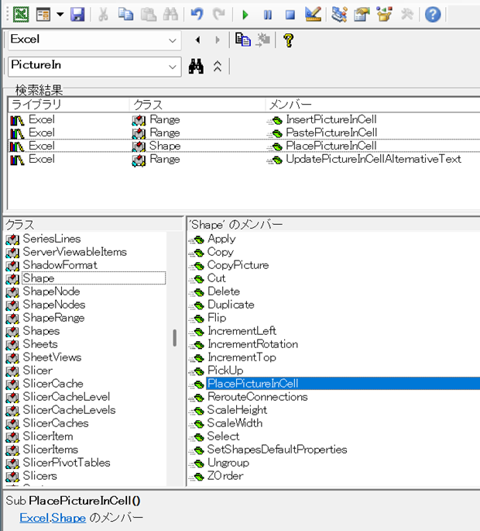Switch to Microsoft Excel view icon
Image resolution: width=480 pixels, height=531 pixels.
point(21,15)
